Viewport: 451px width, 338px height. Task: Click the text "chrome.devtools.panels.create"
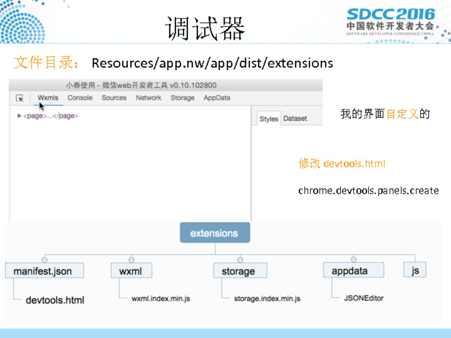click(x=368, y=190)
